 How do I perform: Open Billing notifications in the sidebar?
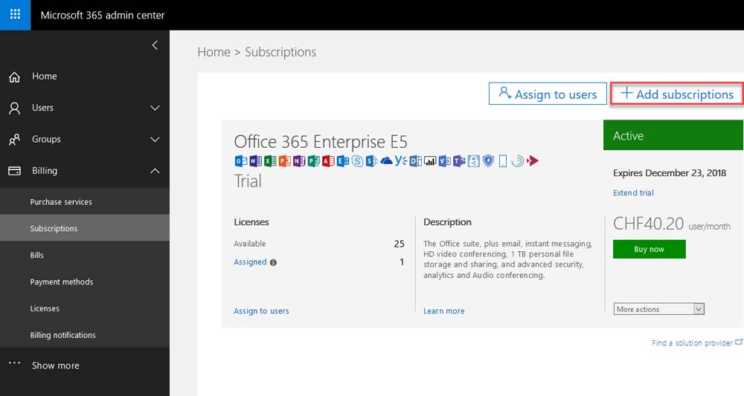click(x=85, y=334)
